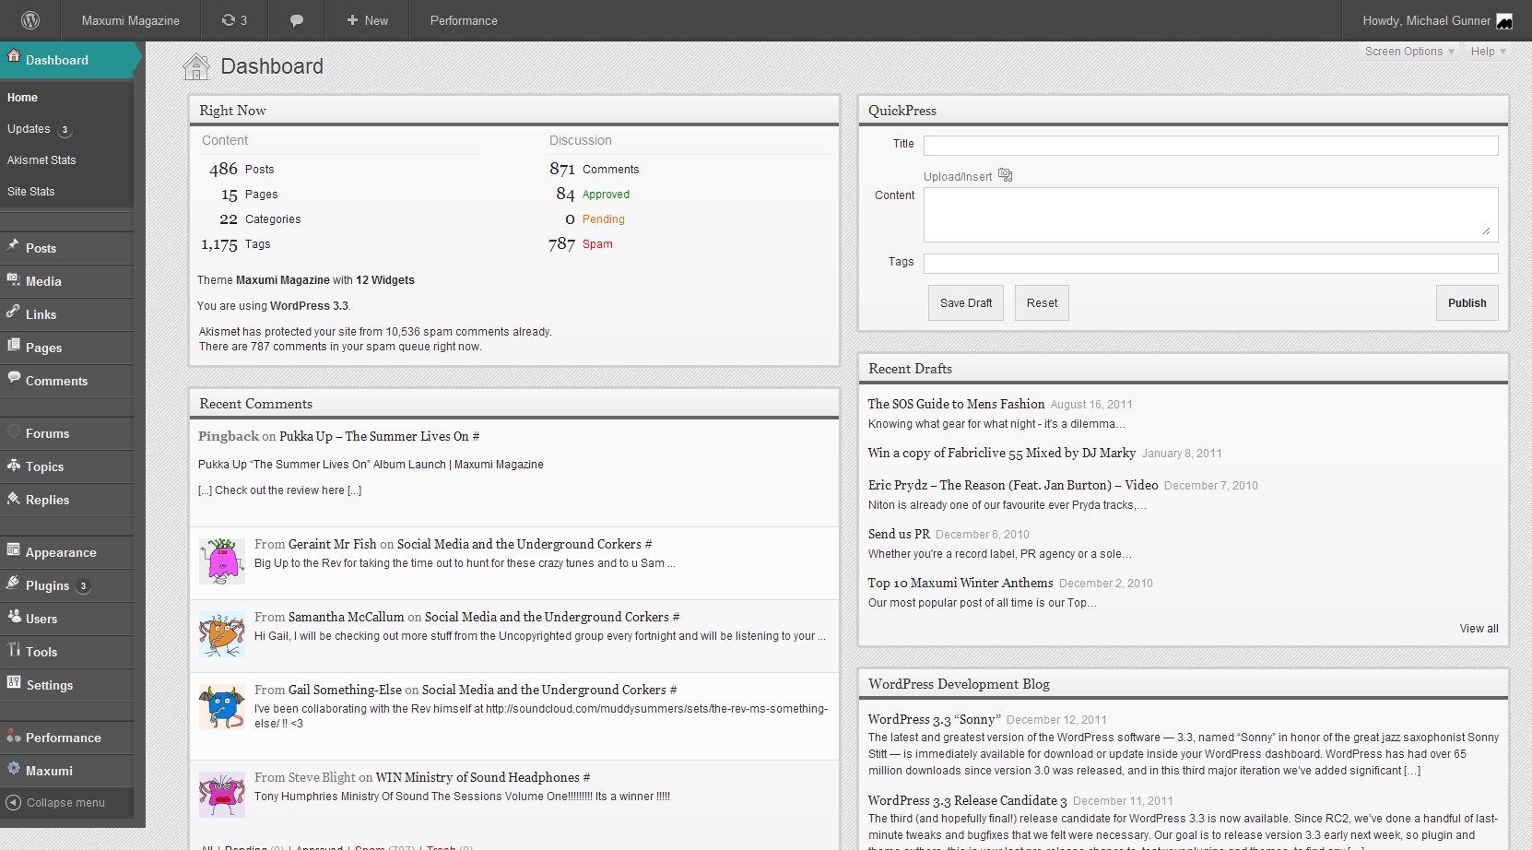Open the Howdy, Michael Gunner menu
Screen dimensions: 1532x850
point(1437,20)
